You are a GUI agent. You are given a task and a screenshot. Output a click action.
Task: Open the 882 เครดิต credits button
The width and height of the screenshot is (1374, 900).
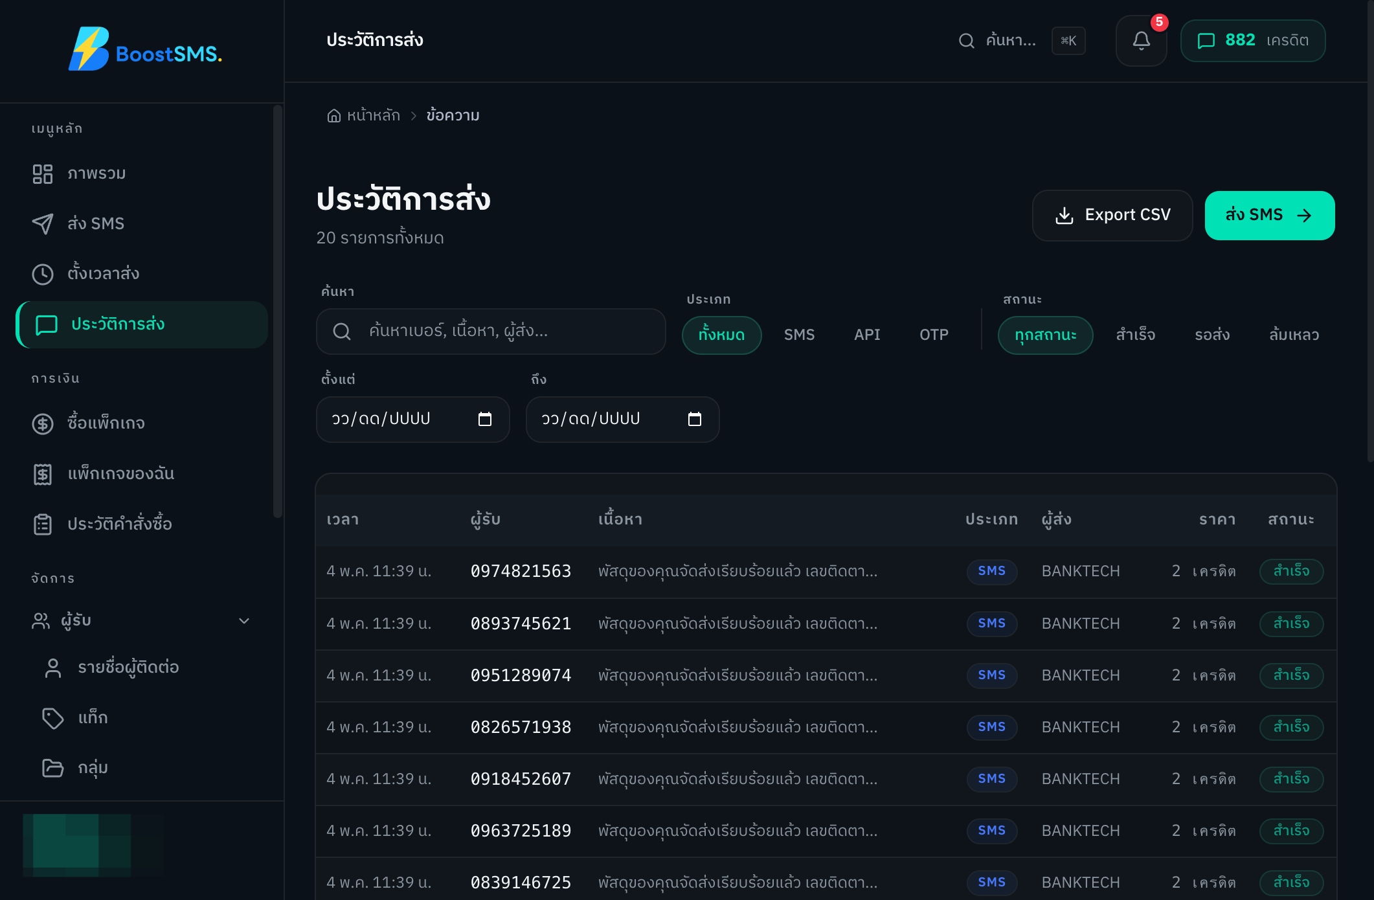1252,41
